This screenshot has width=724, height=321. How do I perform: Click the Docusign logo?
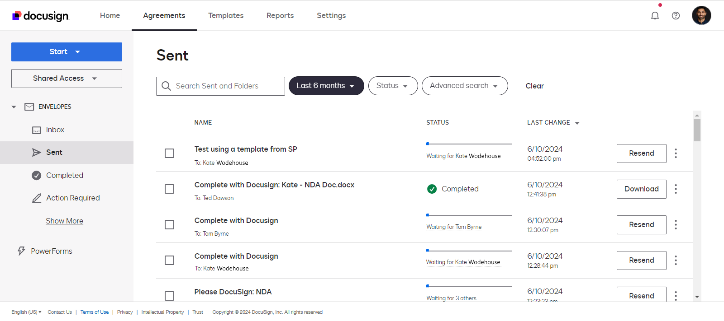coord(41,16)
